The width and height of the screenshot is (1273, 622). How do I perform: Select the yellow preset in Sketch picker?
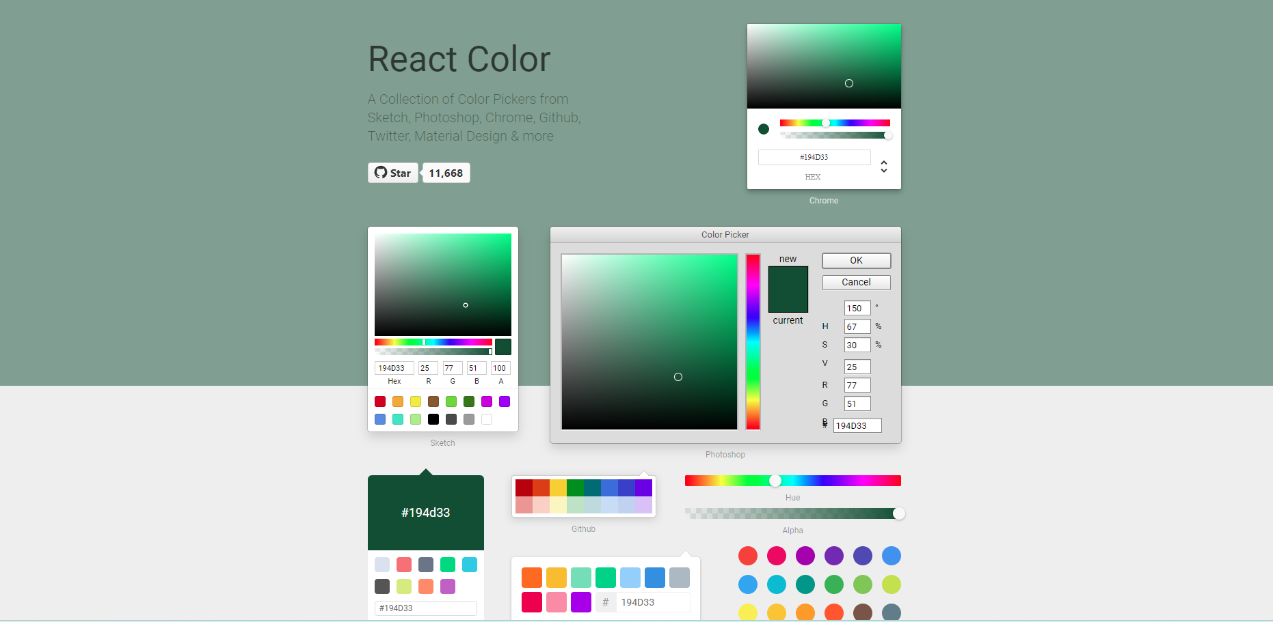[x=416, y=401]
